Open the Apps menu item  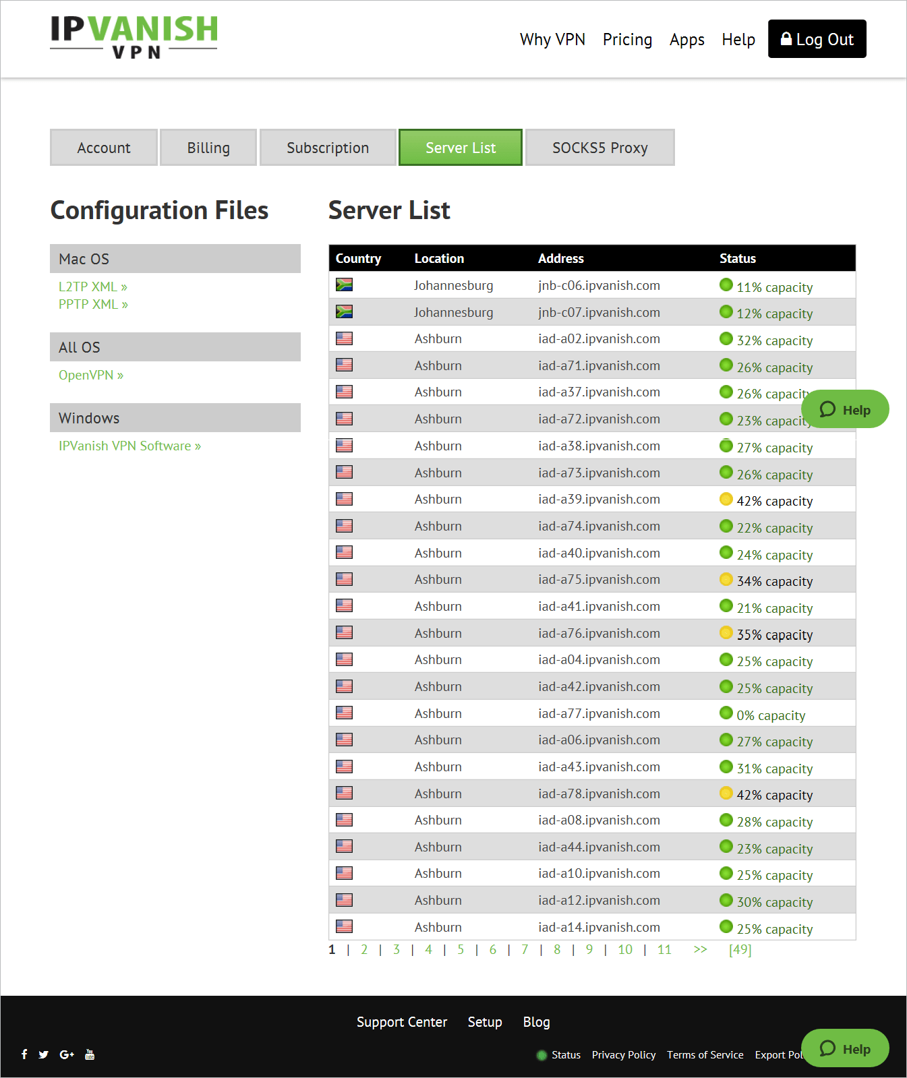pyautogui.click(x=687, y=40)
